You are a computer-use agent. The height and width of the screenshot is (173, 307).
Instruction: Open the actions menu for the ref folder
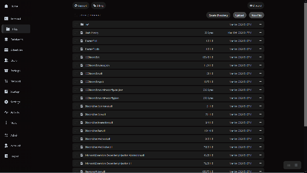tap(260, 25)
